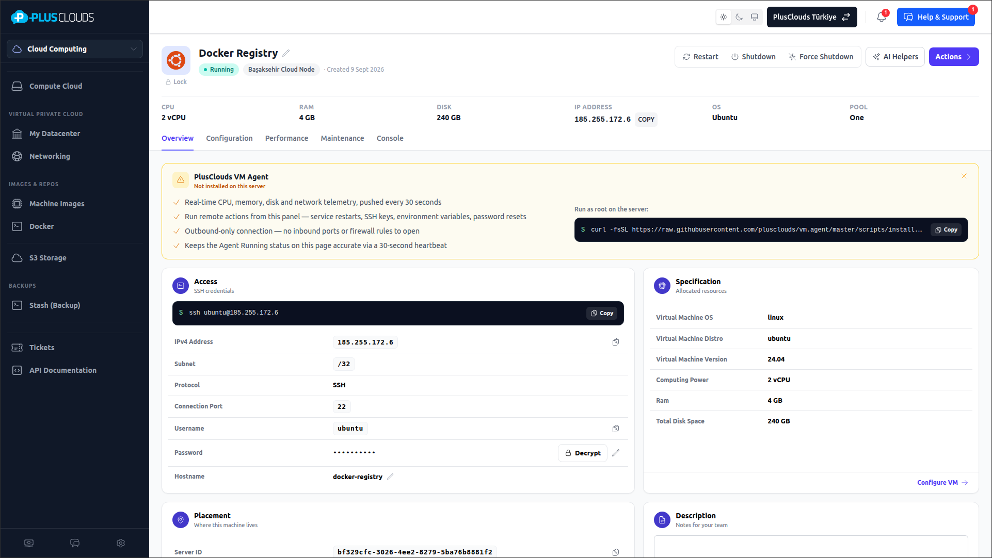This screenshot has width=992, height=558.
Task: Open S3 Storage page
Action: pos(47,258)
